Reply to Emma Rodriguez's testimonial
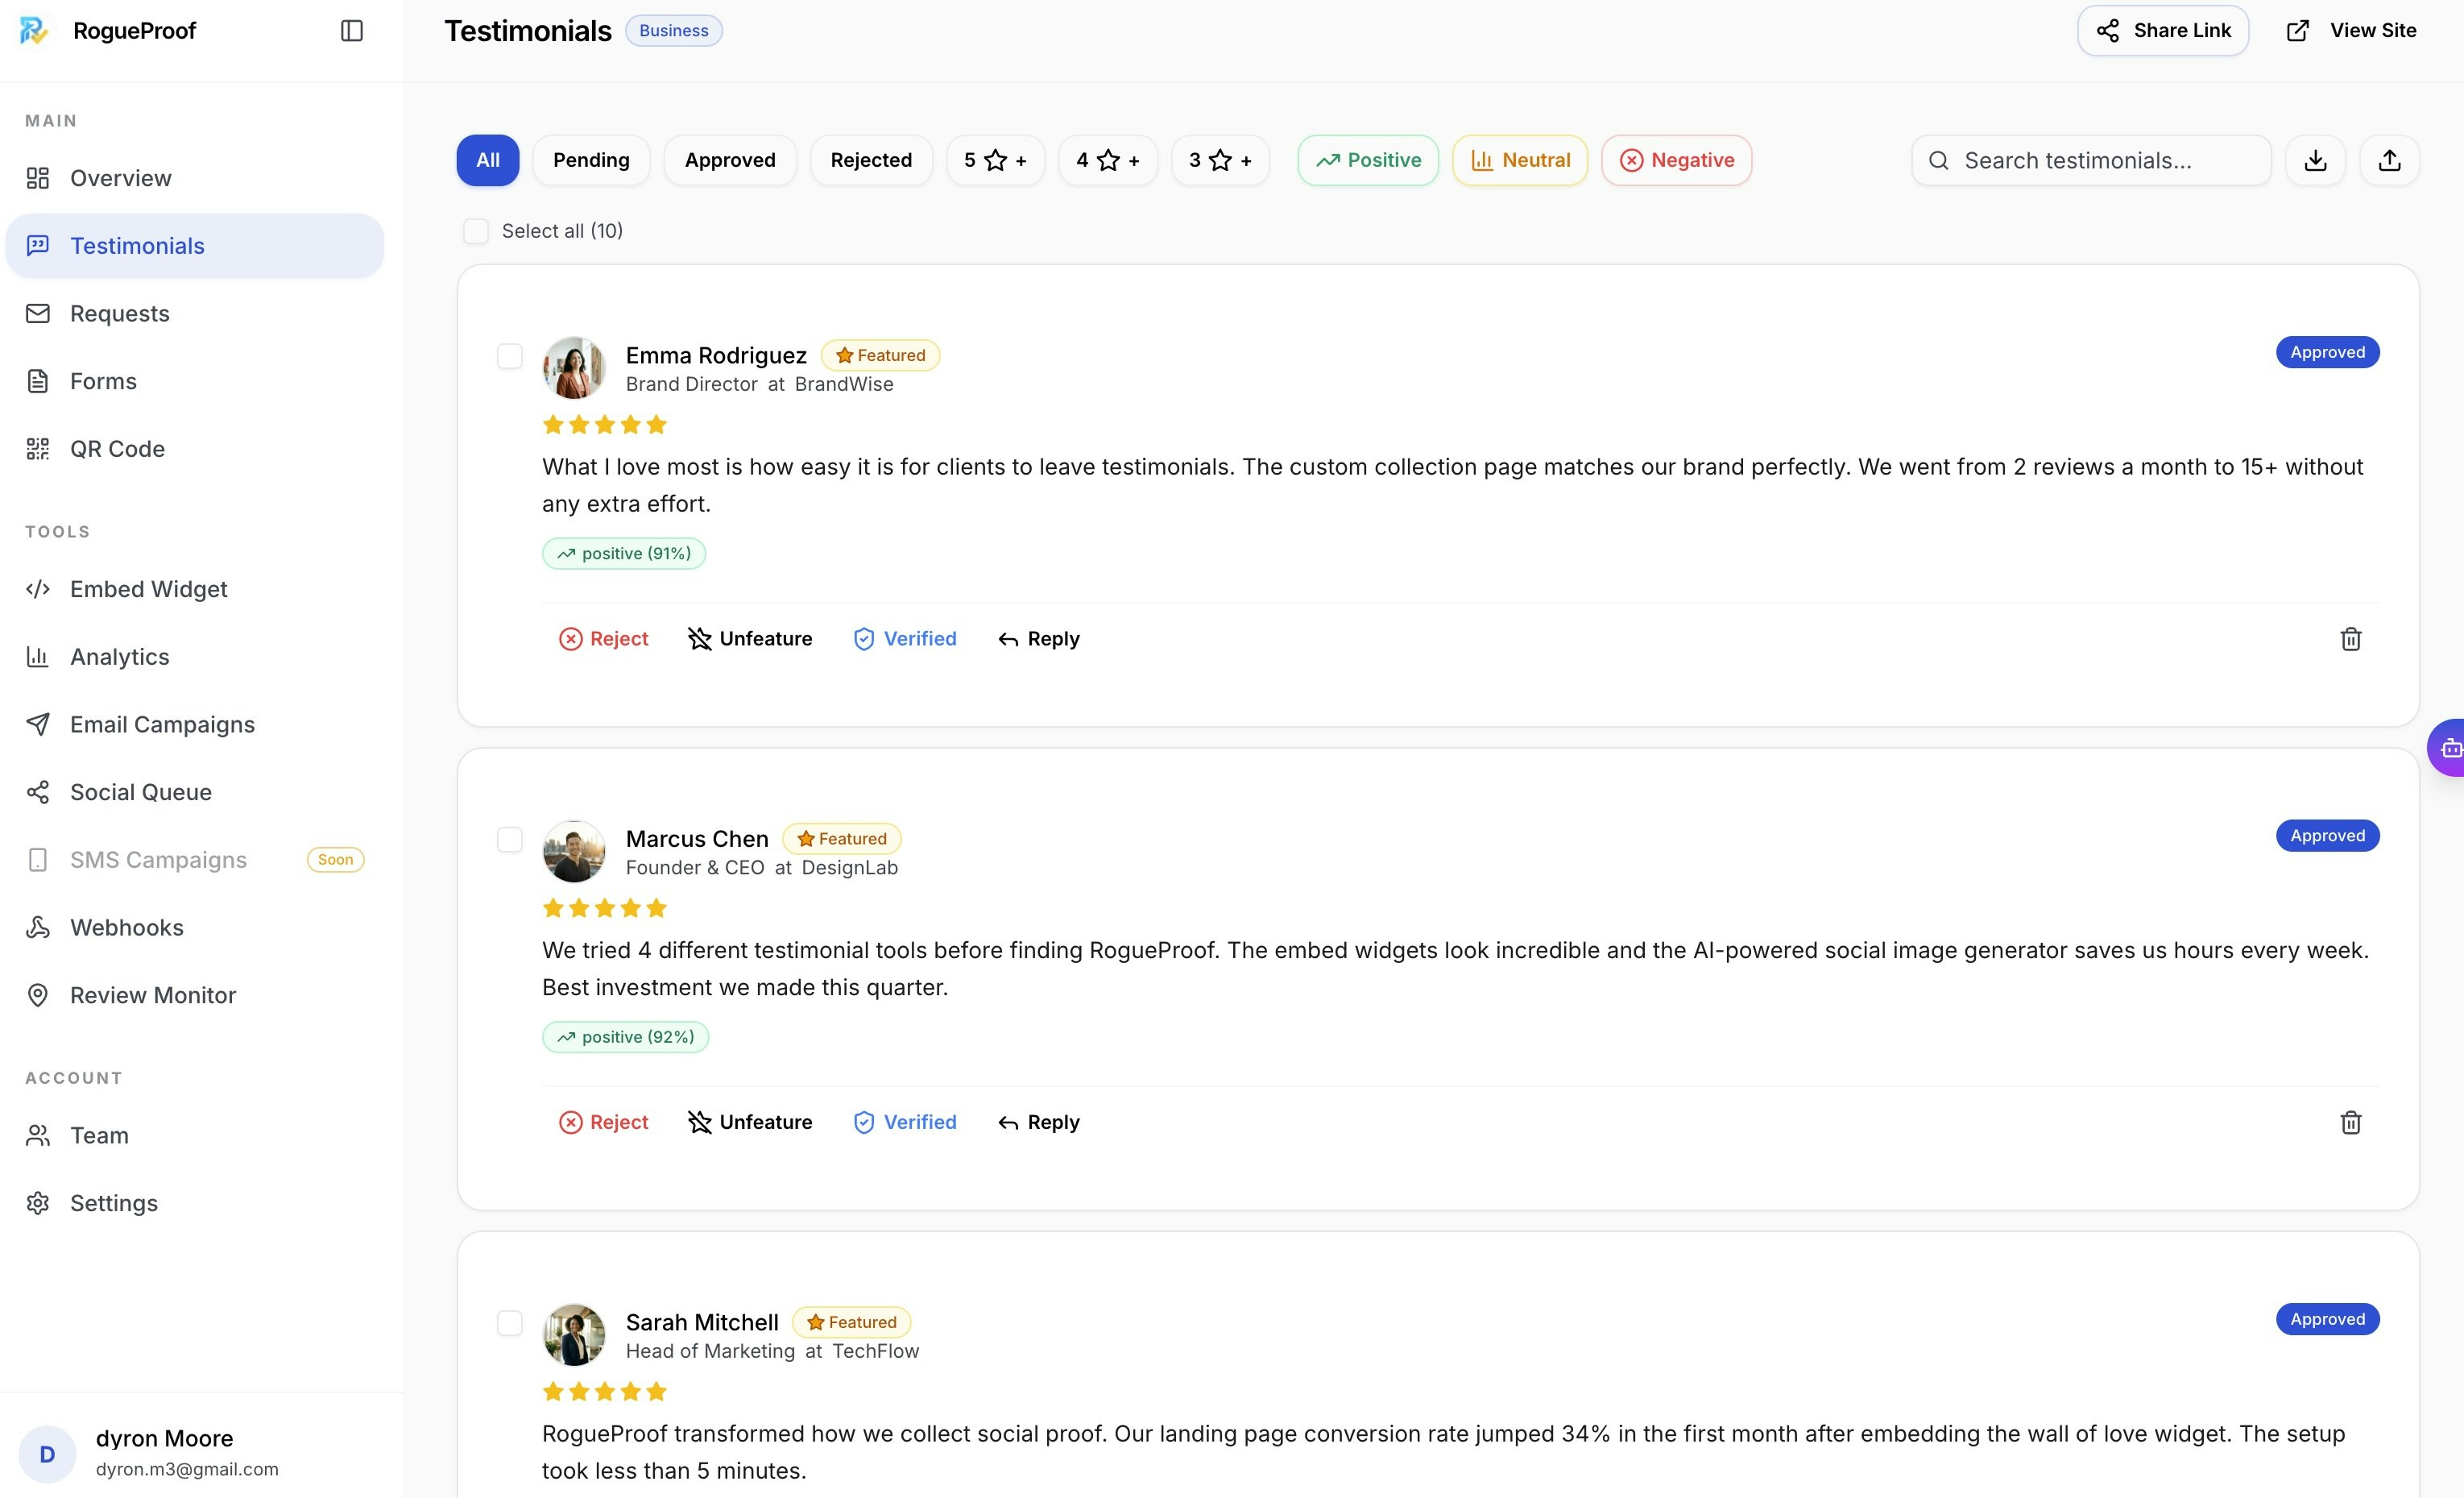The image size is (2464, 1498). (1039, 638)
